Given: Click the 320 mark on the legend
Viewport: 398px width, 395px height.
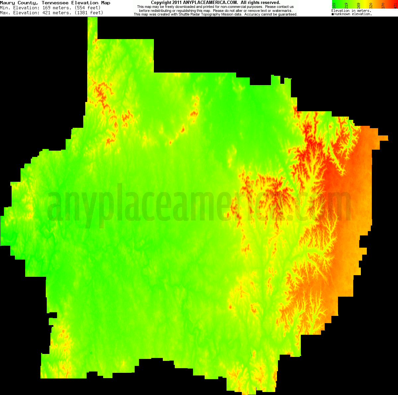Looking at the screenshot, I should [371, 6].
